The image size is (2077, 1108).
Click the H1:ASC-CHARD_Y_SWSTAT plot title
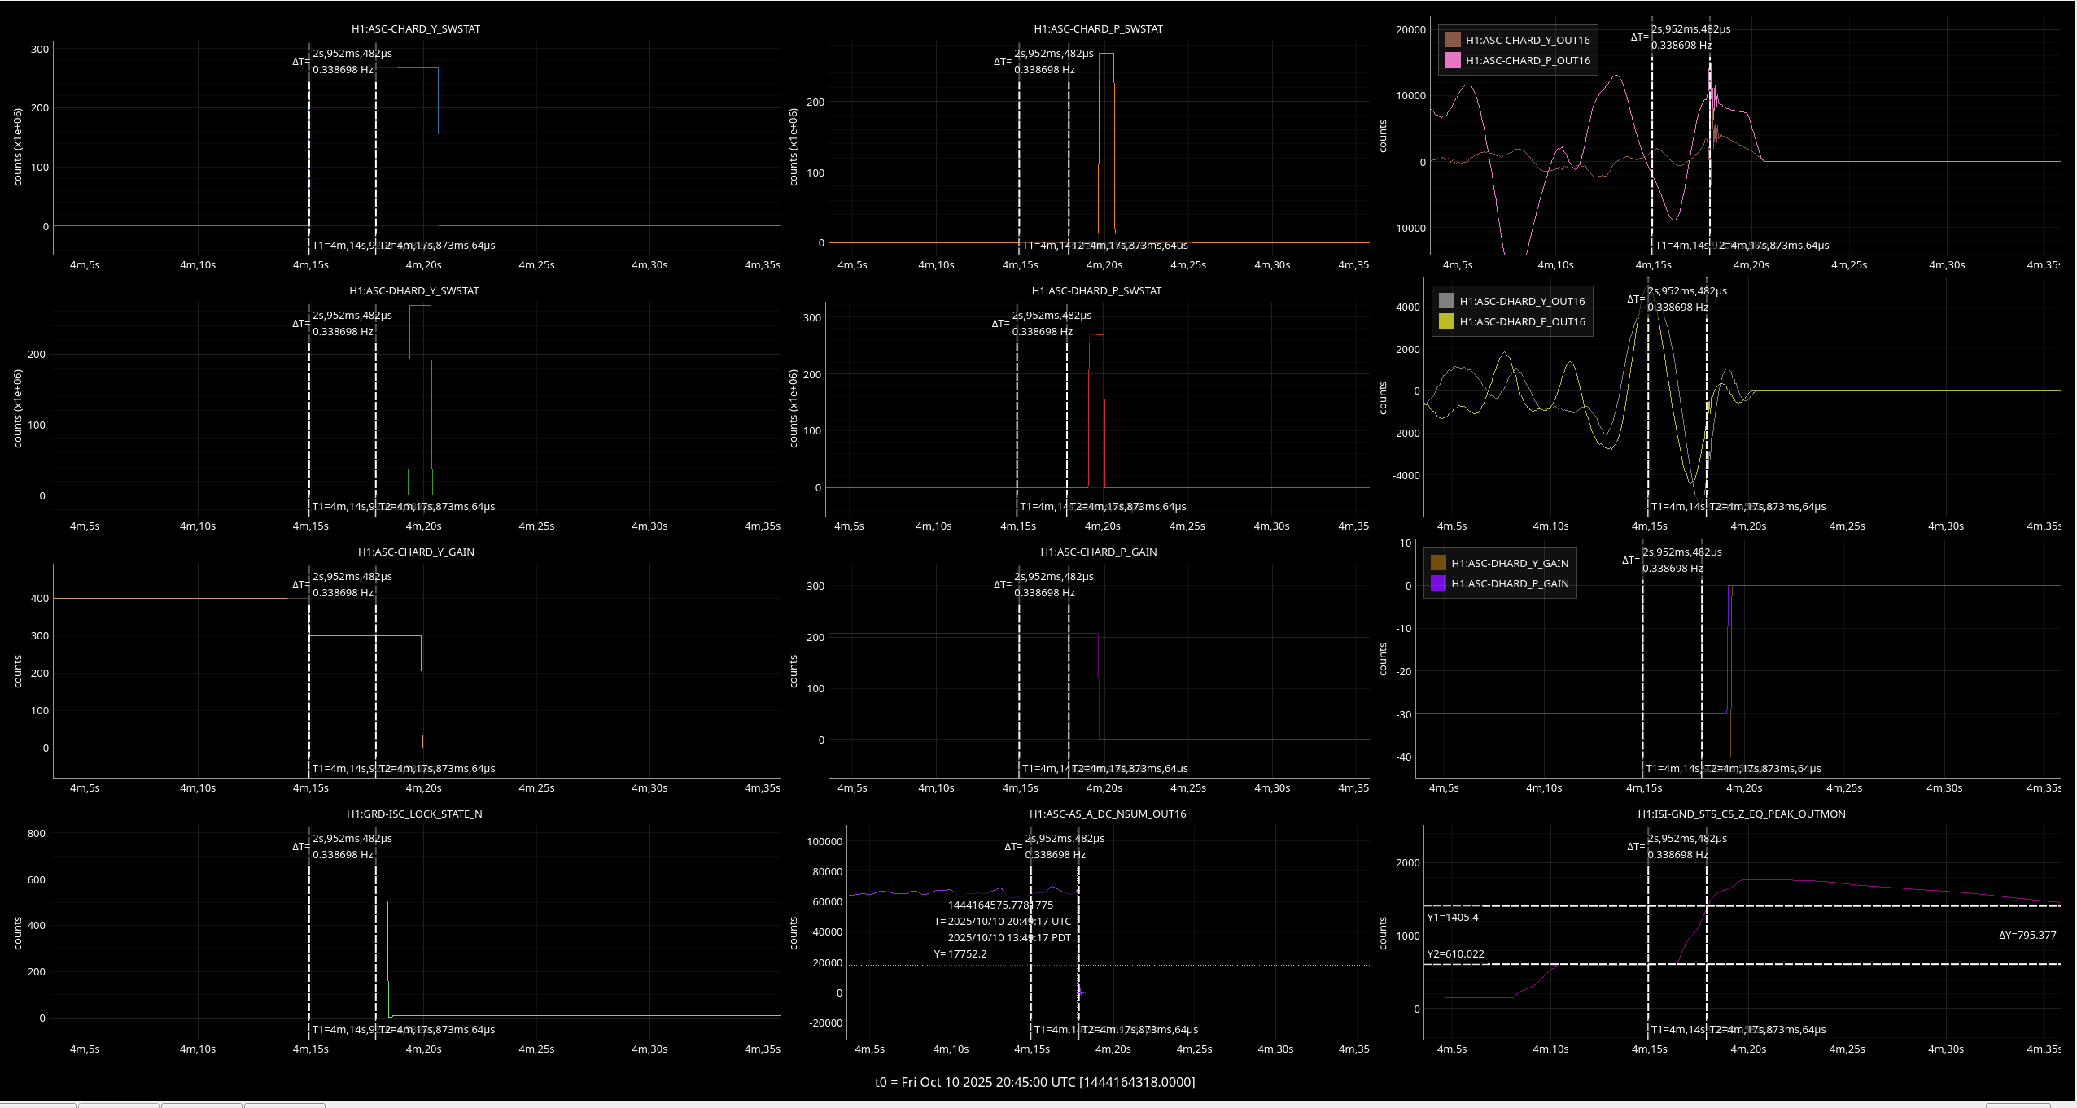coord(415,28)
